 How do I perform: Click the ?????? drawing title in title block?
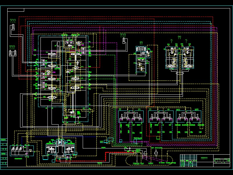pos(204,158)
